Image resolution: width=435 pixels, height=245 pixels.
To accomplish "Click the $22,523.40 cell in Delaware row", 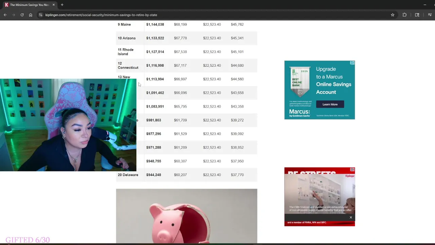I will point(212,175).
